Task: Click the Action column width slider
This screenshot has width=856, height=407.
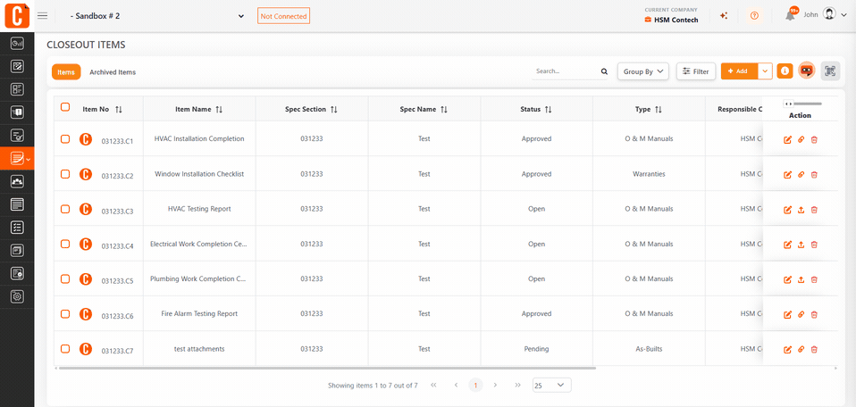Action: (802, 104)
